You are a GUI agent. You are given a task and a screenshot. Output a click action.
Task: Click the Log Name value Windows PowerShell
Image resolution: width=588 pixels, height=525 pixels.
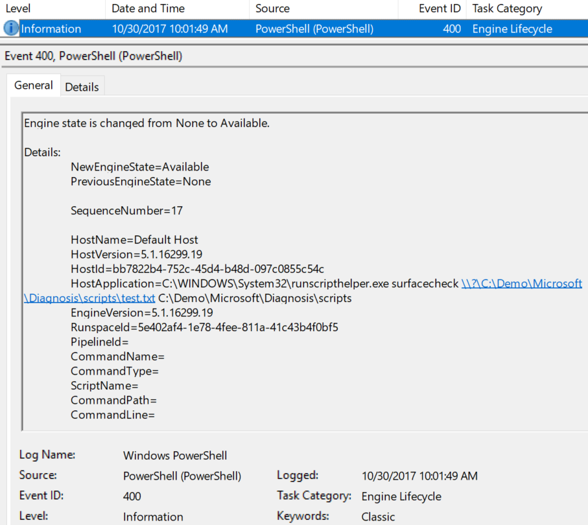[175, 456]
